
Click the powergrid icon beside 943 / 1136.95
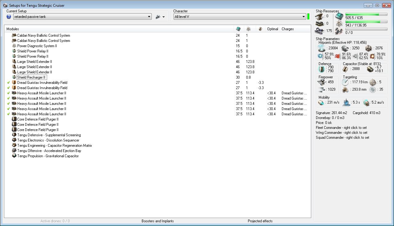[339, 24]
